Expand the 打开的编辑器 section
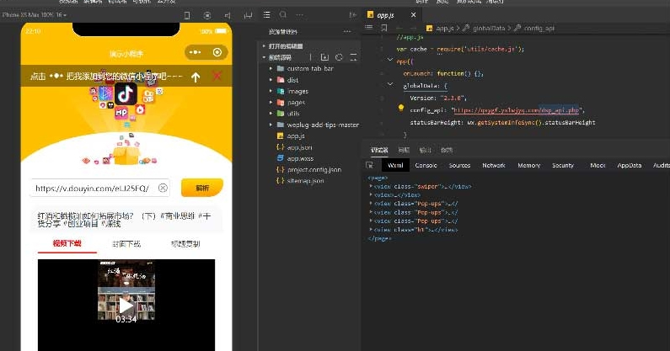 point(285,46)
